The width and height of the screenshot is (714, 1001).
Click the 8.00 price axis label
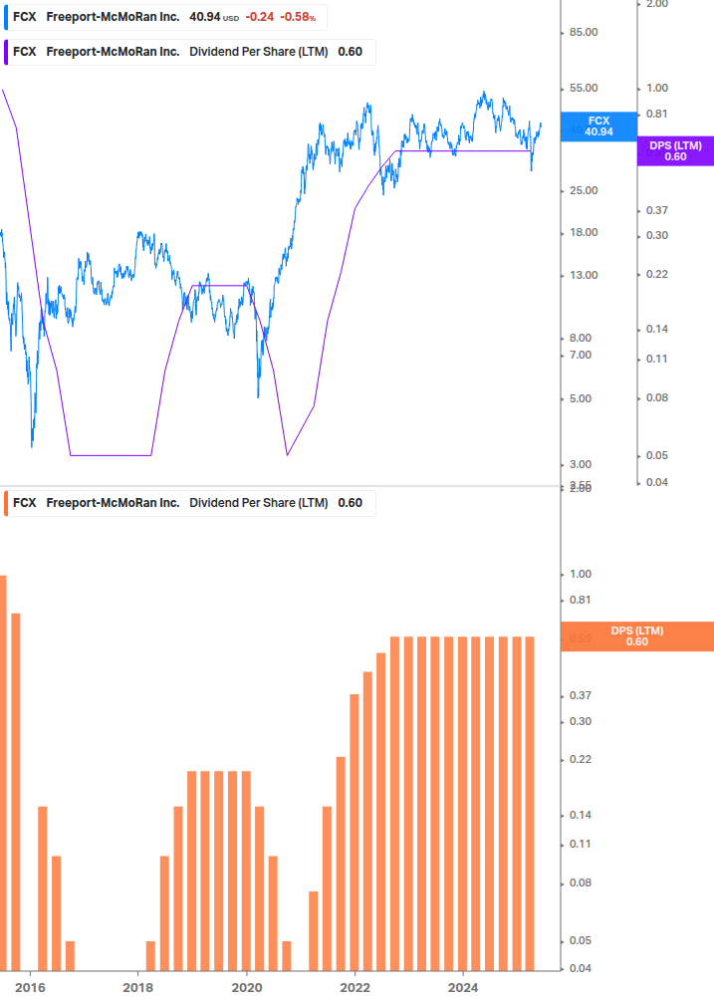(580, 339)
